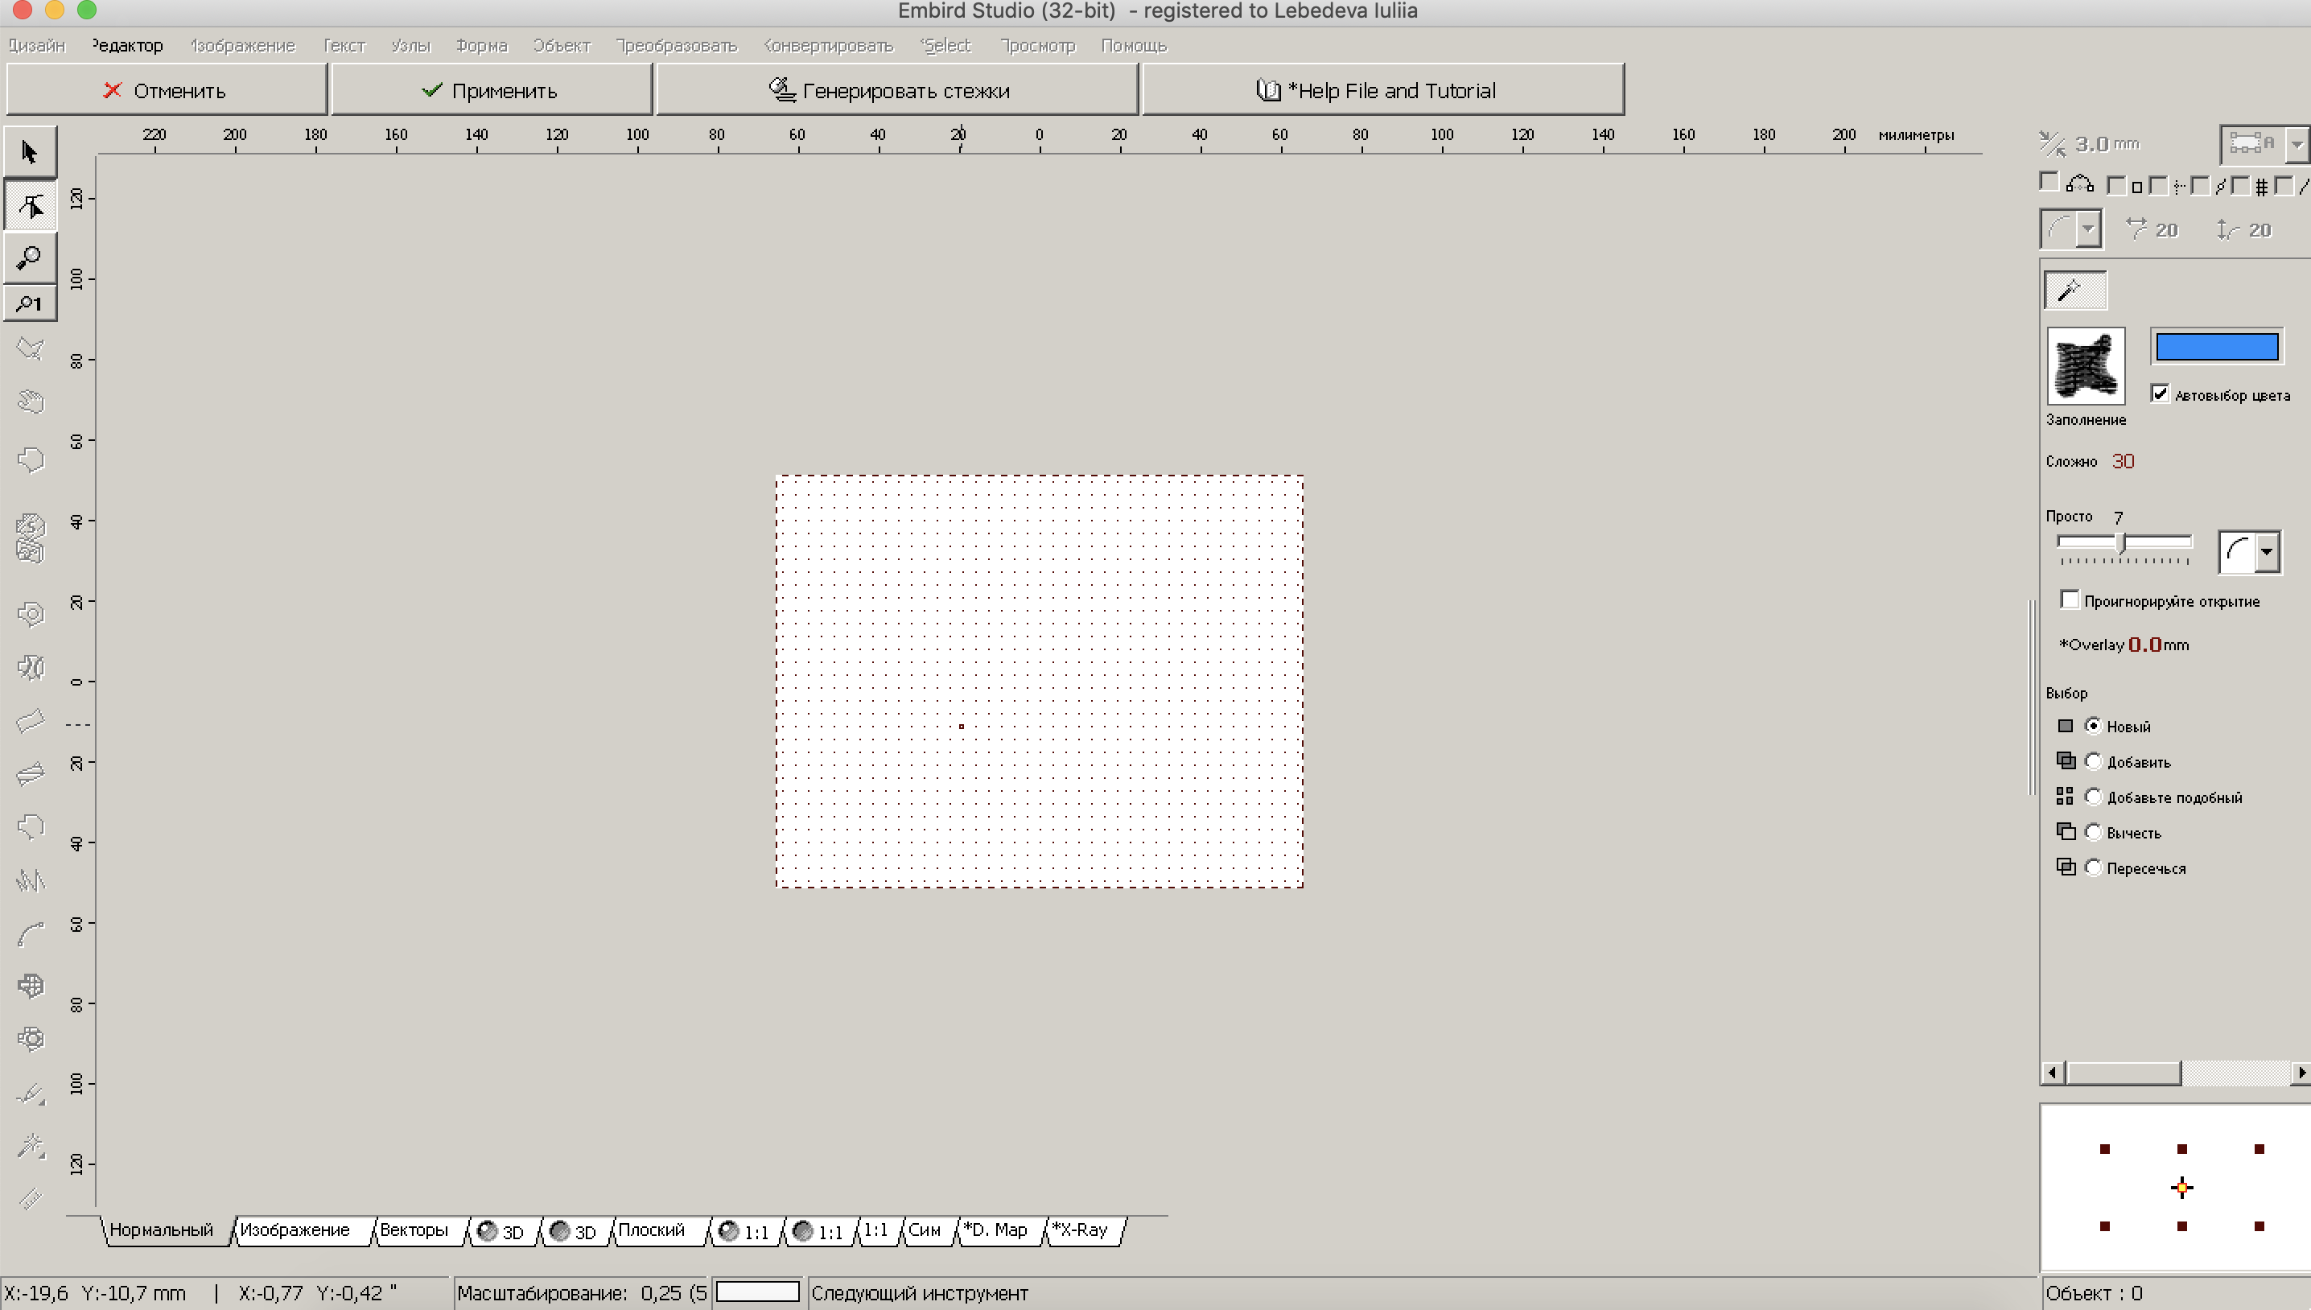Screen dimensions: 2311x1310
Task: Click the 1:1 sphere preview tab
Action: tap(744, 1231)
